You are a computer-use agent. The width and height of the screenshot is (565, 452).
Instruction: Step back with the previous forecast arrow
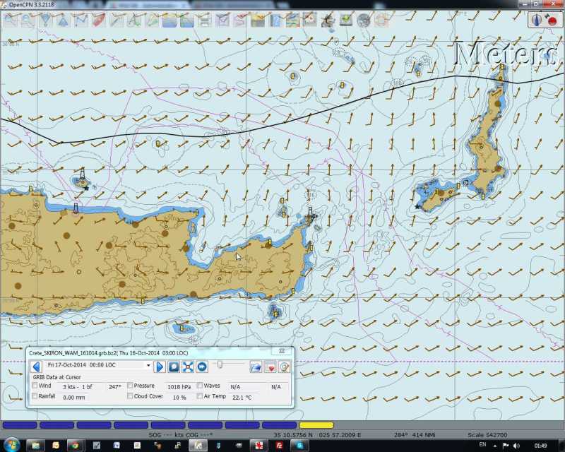[35, 366]
